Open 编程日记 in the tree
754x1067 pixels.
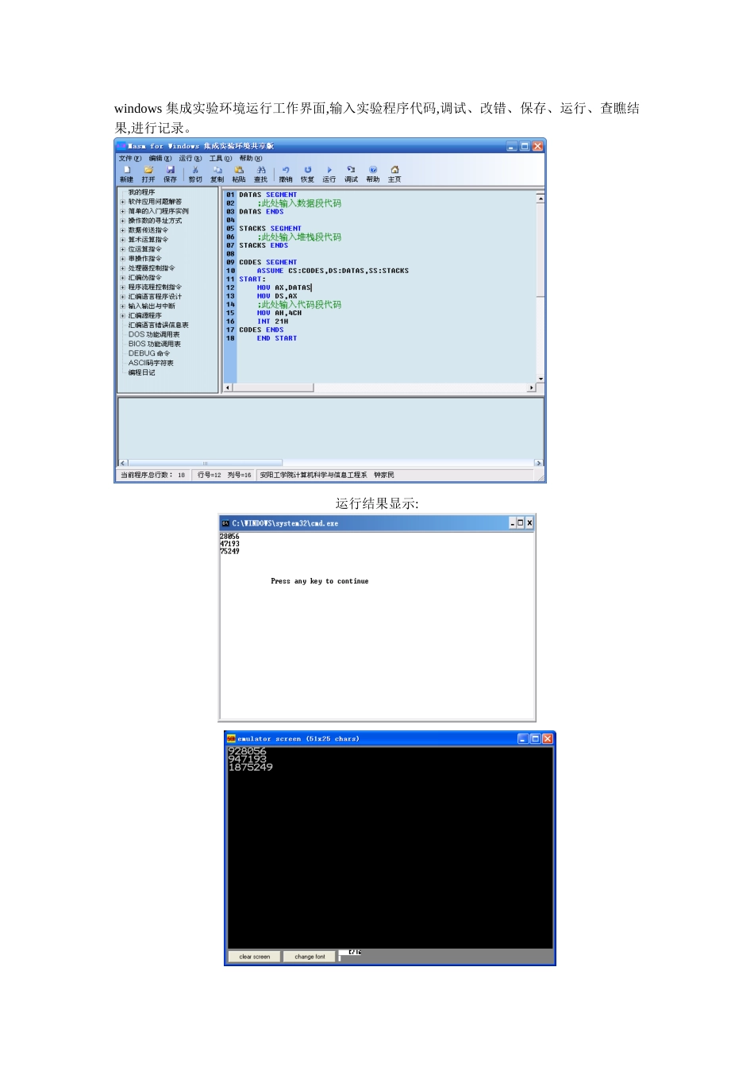pyautogui.click(x=142, y=373)
